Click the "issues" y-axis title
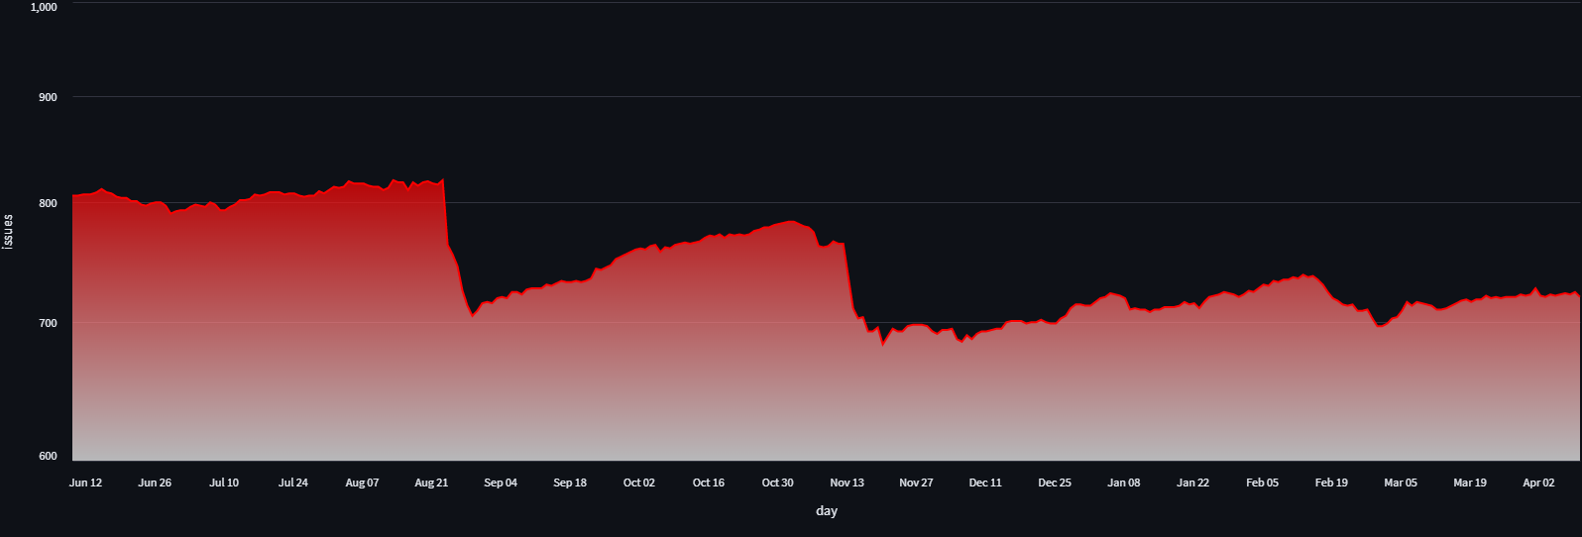The width and height of the screenshot is (1582, 537). click(9, 231)
